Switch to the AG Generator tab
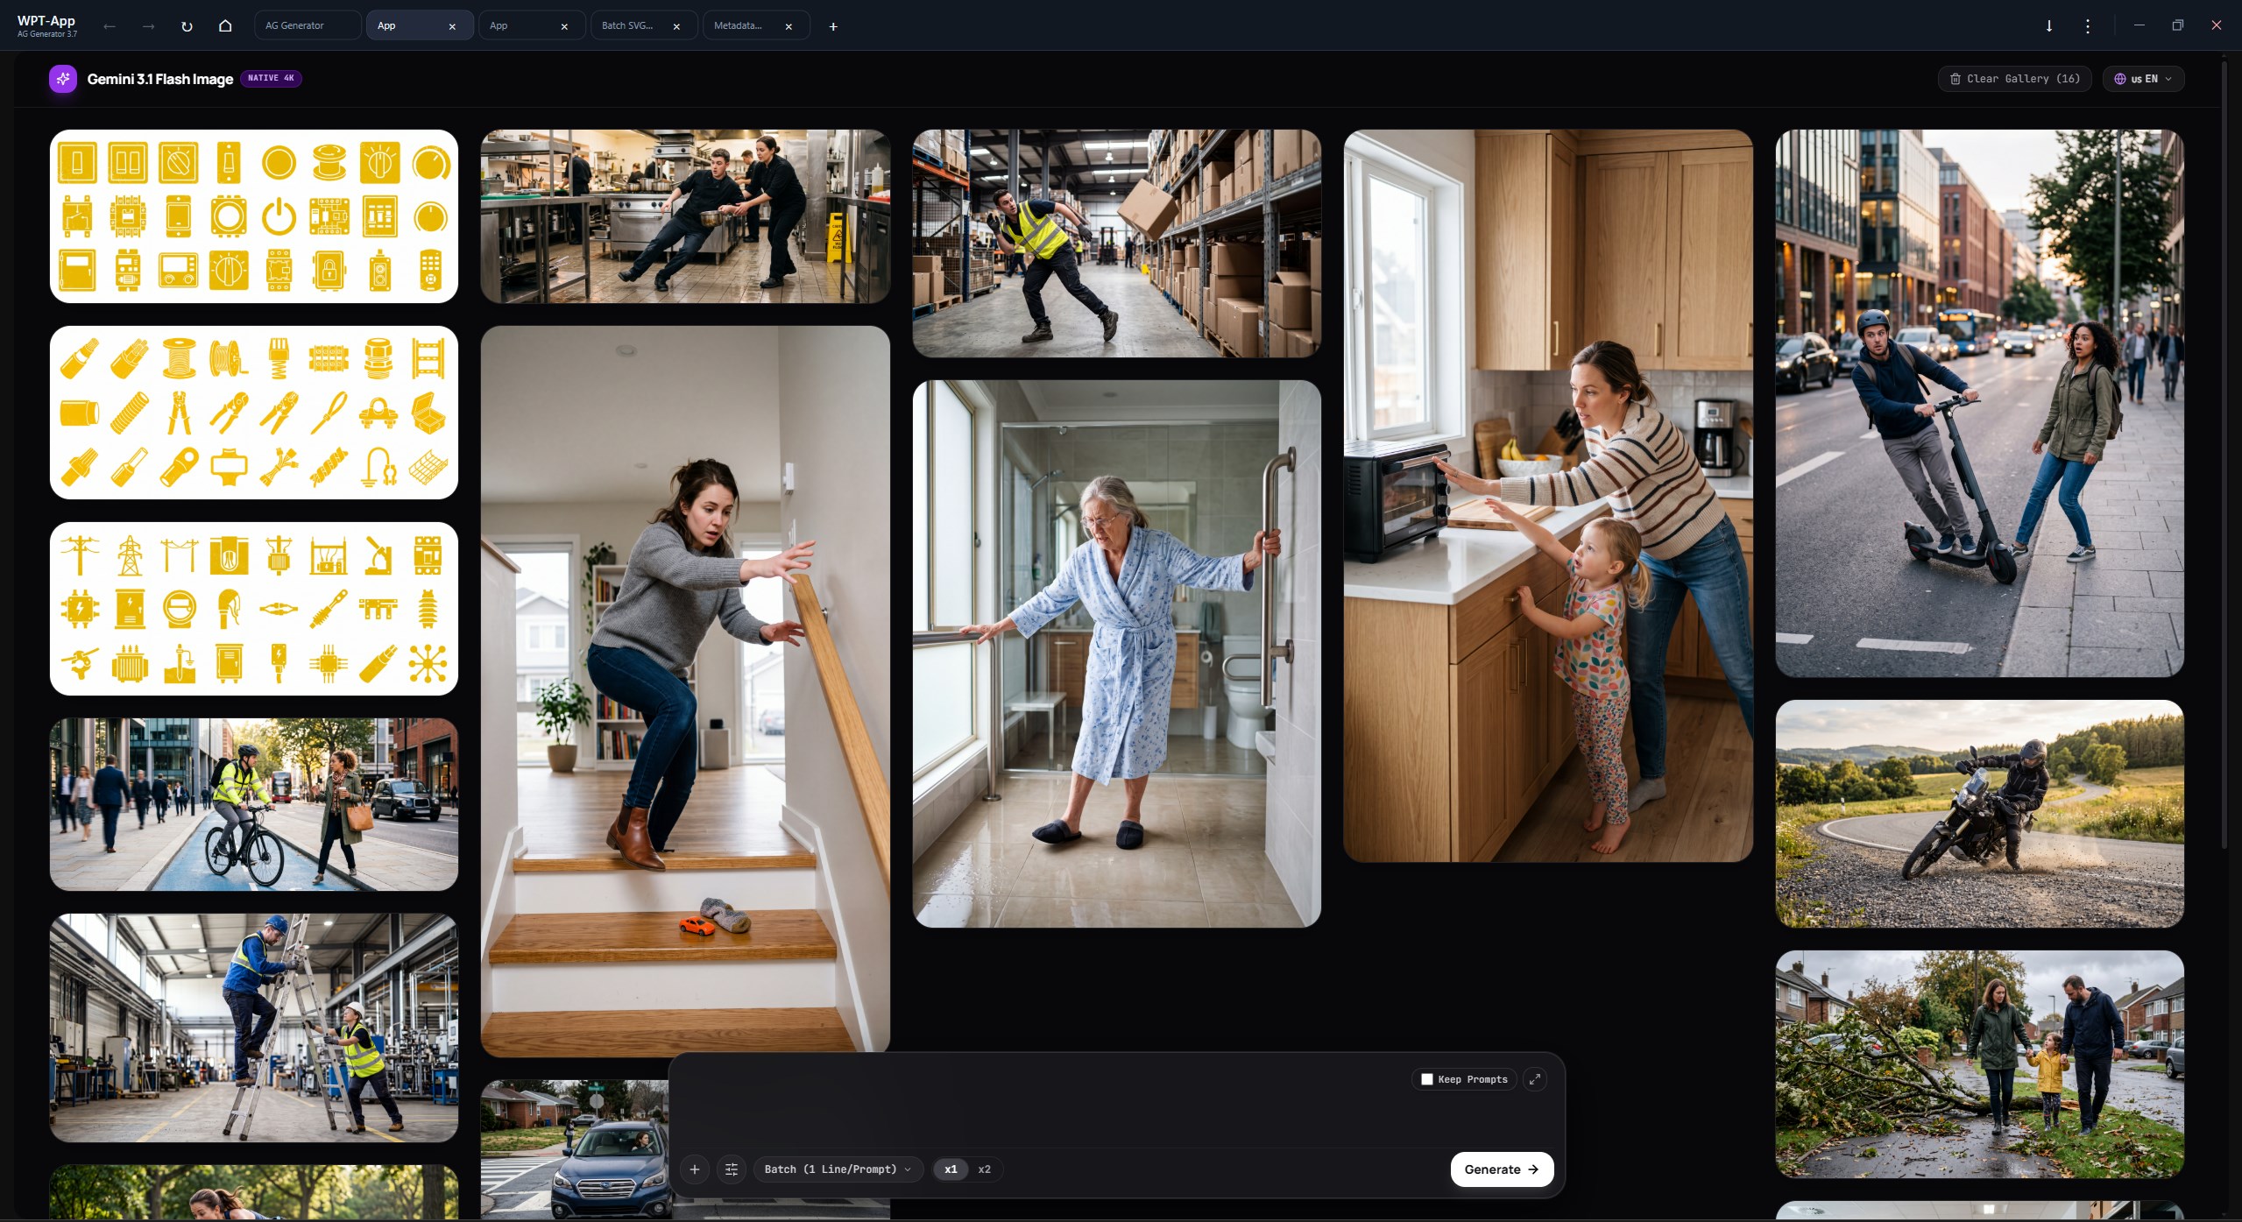The width and height of the screenshot is (2242, 1222). (308, 26)
